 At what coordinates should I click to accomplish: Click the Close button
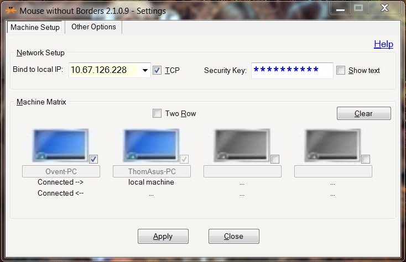234,236
